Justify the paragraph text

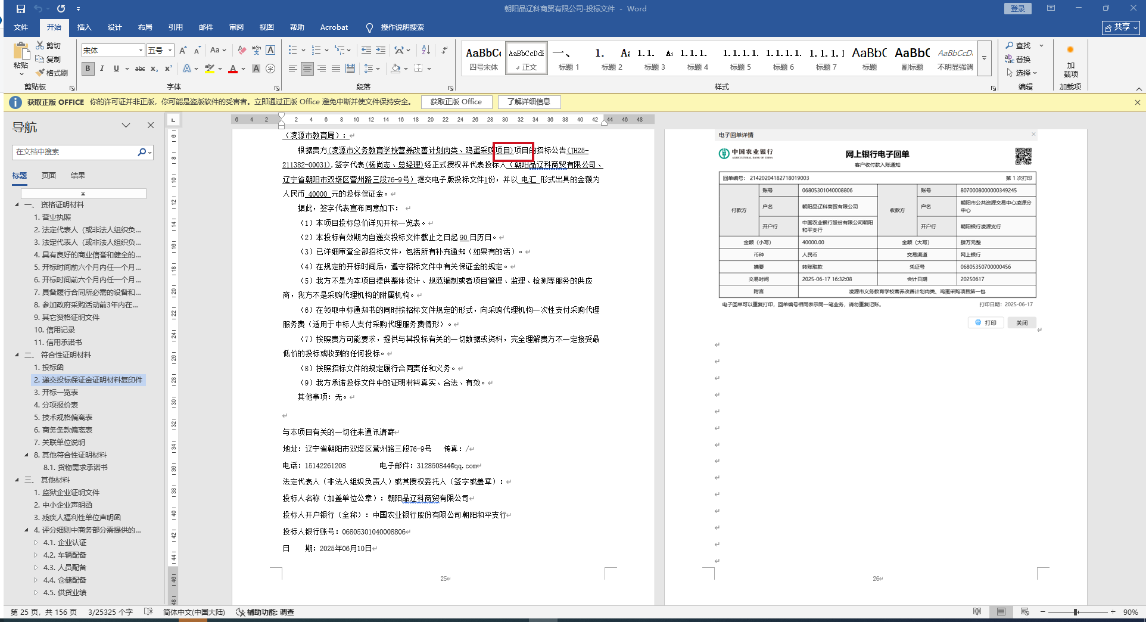pyautogui.click(x=336, y=69)
